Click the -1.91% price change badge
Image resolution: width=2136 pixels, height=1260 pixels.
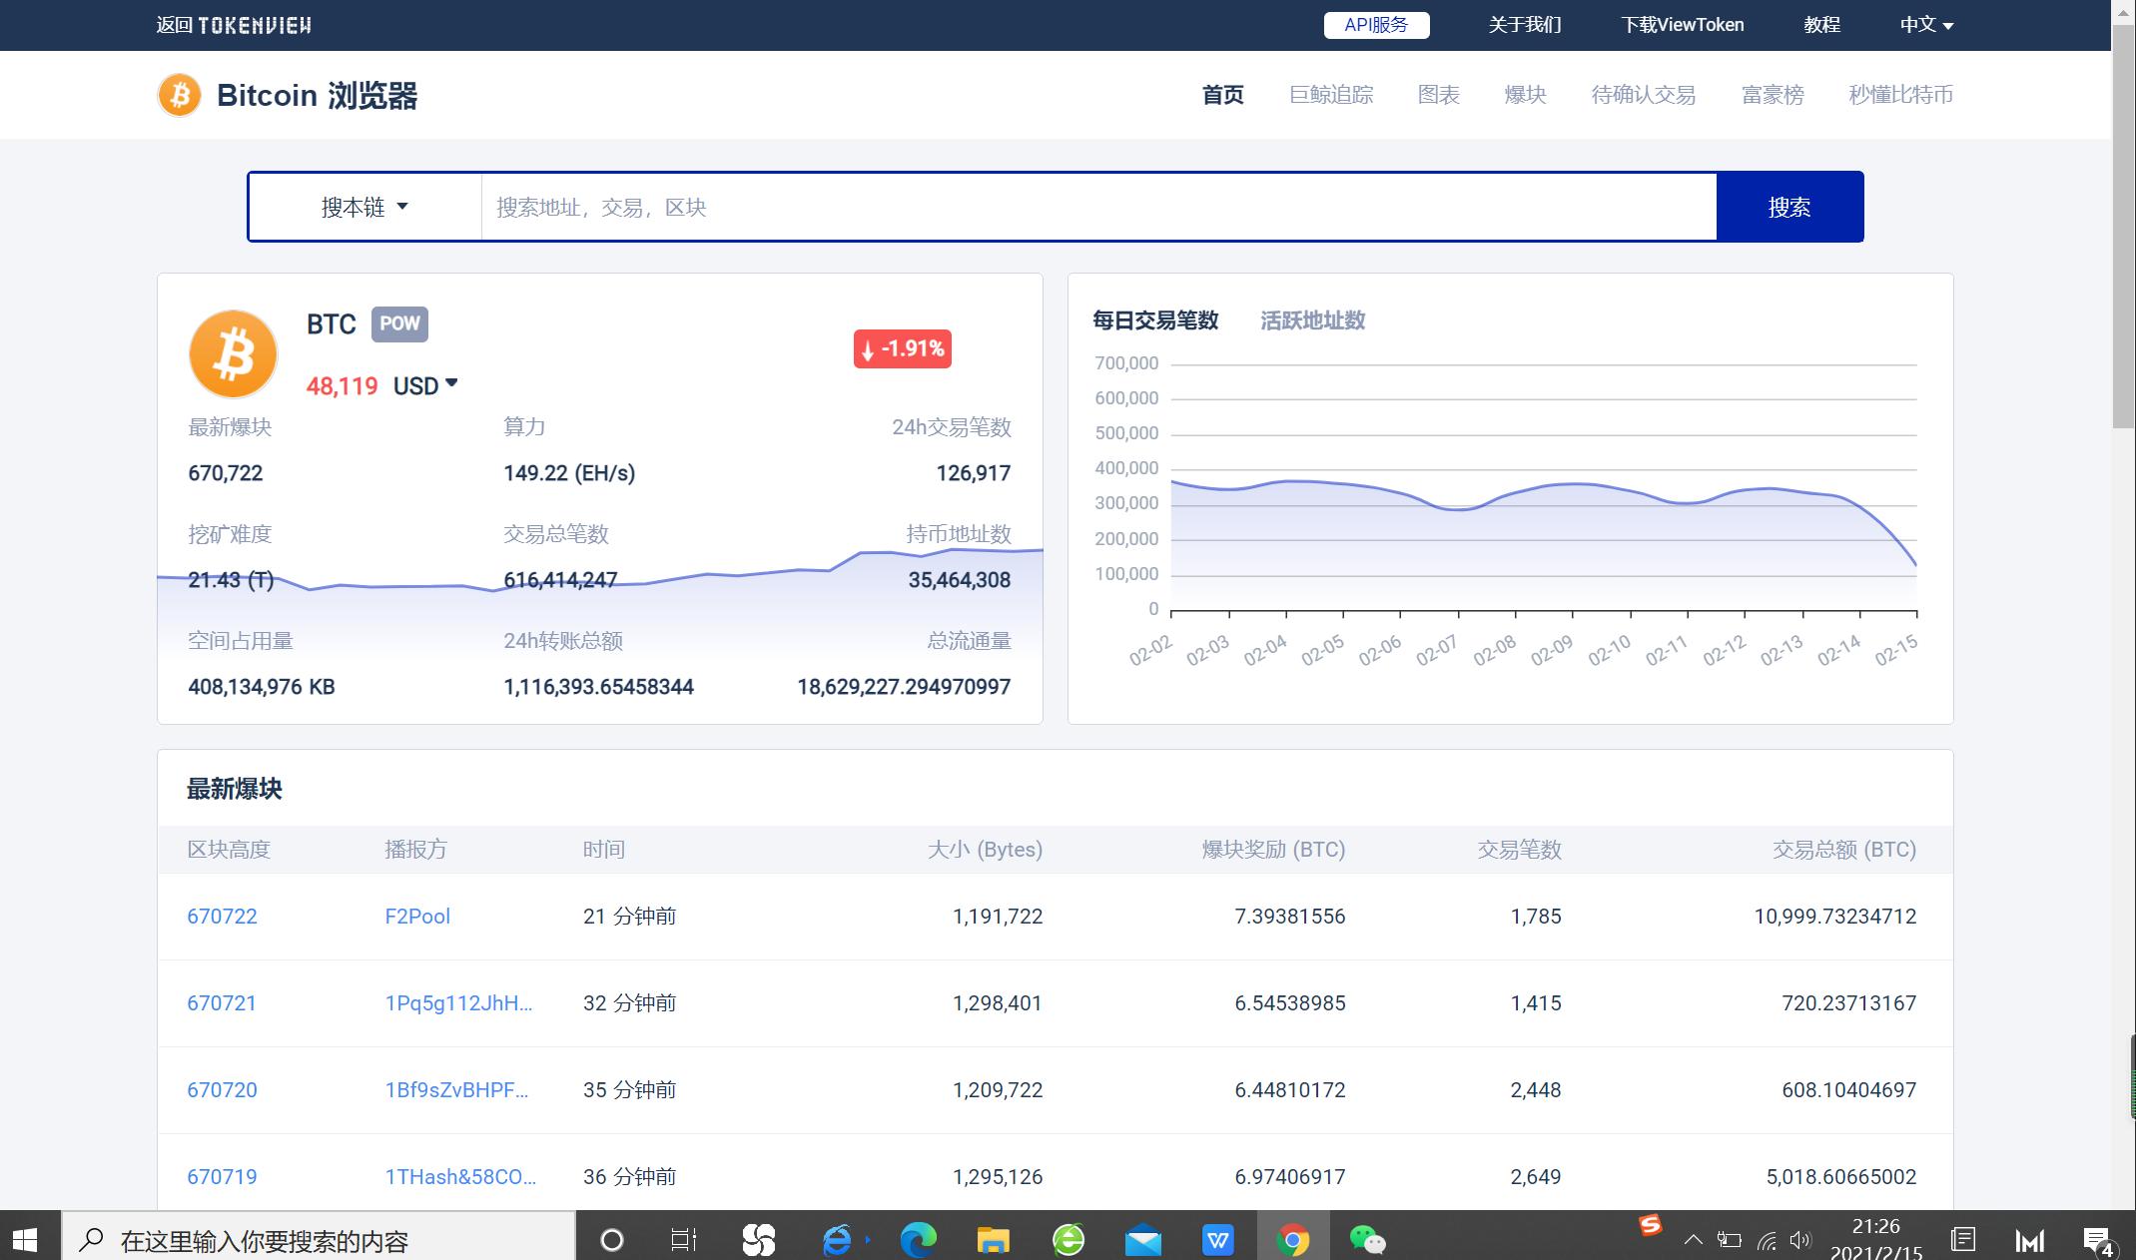pyautogui.click(x=903, y=348)
